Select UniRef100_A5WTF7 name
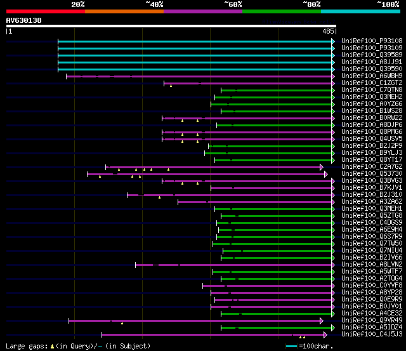406x351 pixels. tap(372, 272)
